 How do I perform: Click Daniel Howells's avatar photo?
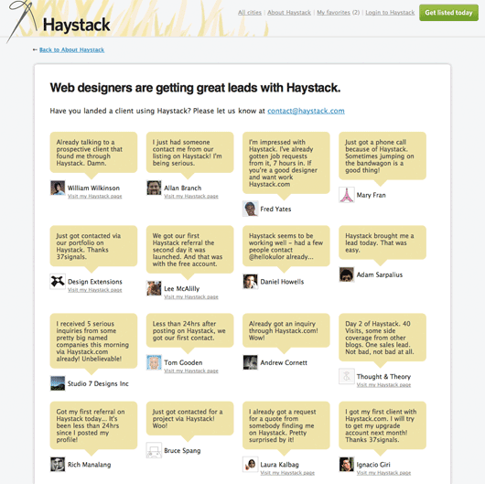click(250, 282)
